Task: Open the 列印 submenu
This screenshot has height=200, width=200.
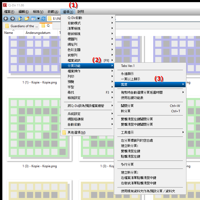Action: pyautogui.click(x=88, y=77)
